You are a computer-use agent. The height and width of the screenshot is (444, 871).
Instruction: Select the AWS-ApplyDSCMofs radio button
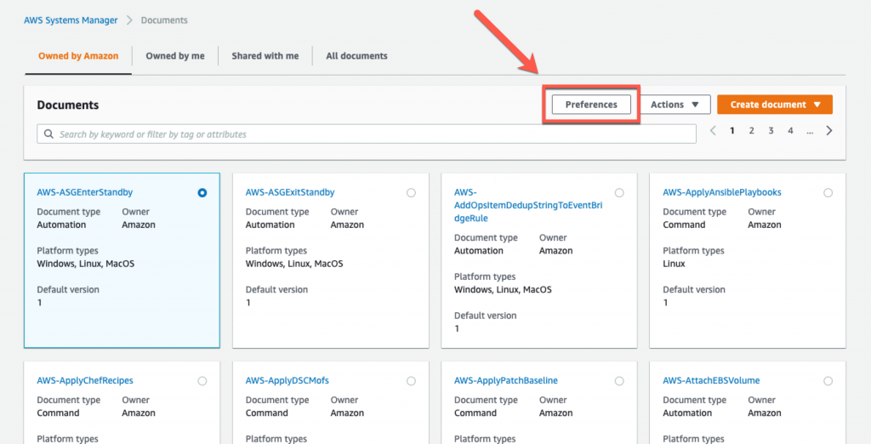pos(411,381)
